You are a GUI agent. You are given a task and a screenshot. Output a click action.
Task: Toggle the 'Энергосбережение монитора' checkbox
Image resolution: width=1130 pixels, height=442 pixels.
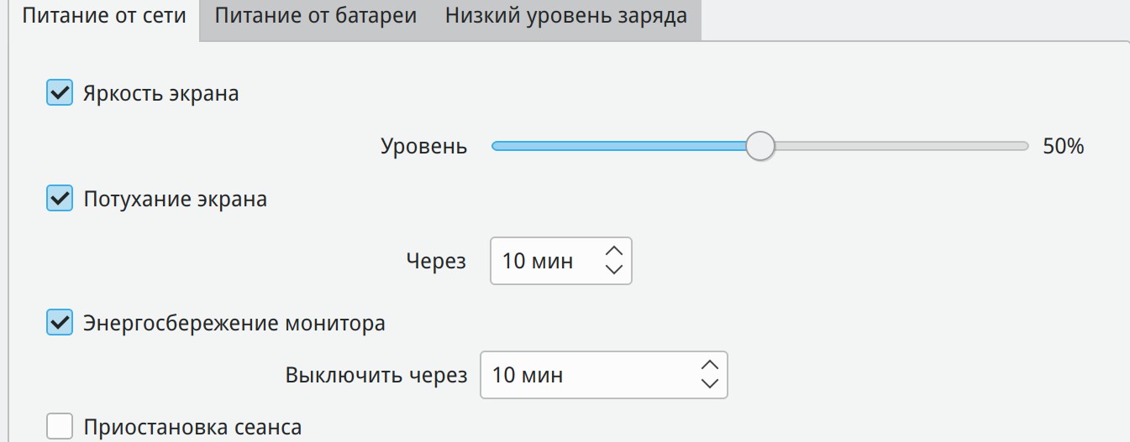(x=59, y=323)
